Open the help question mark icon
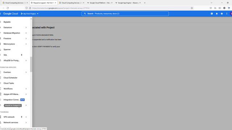Screen dimensions: 232x130 coord(221,14)
